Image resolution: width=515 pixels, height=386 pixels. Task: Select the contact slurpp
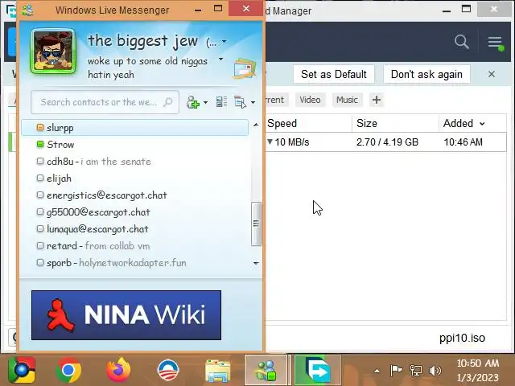pos(134,128)
